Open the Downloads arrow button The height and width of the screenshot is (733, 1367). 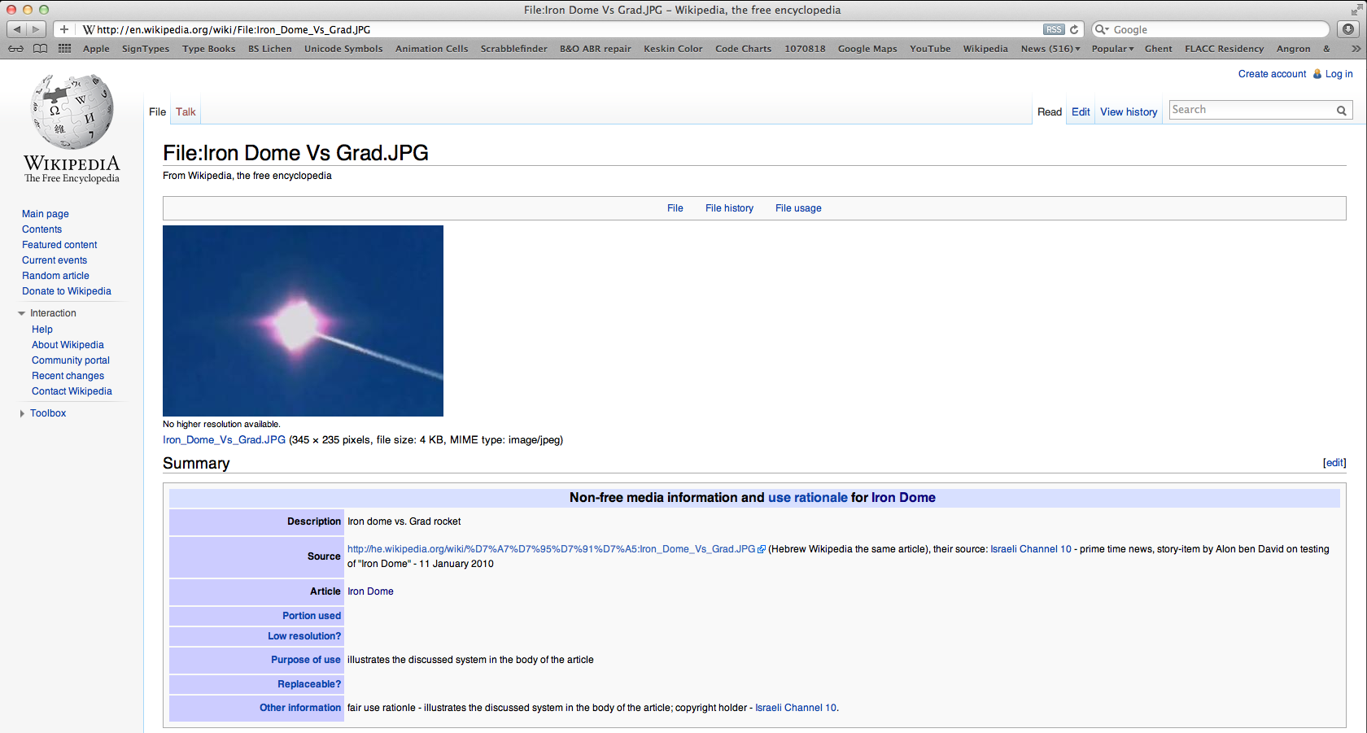click(x=1348, y=29)
